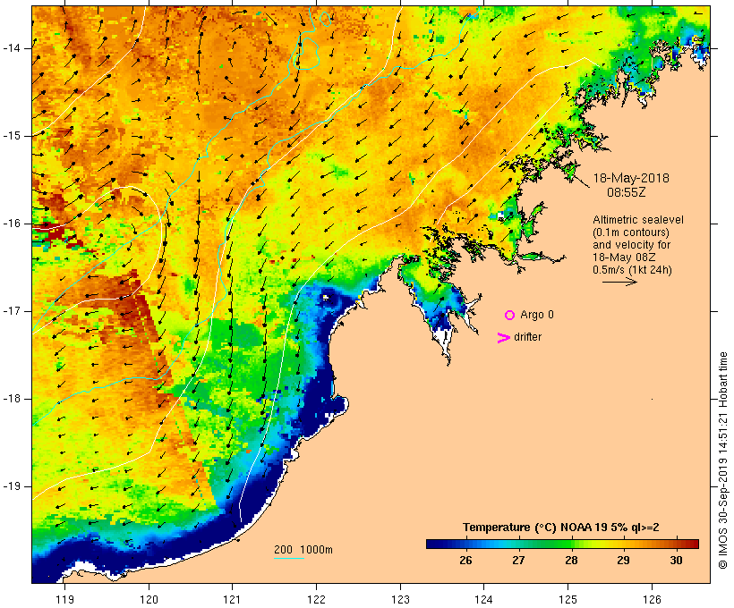
Task: Click the 'Argo 0' legend label
Action: coord(537,315)
